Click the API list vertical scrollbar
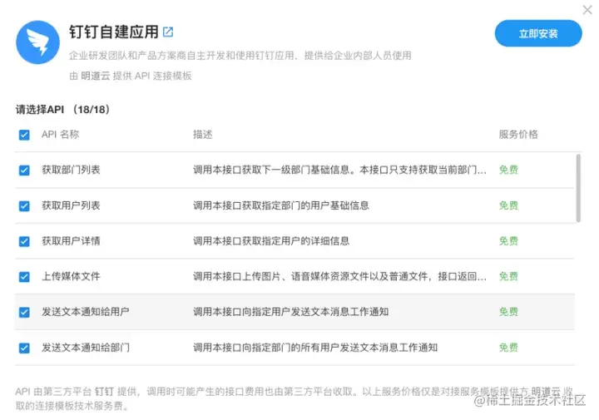The height and width of the screenshot is (420, 599). click(578, 188)
